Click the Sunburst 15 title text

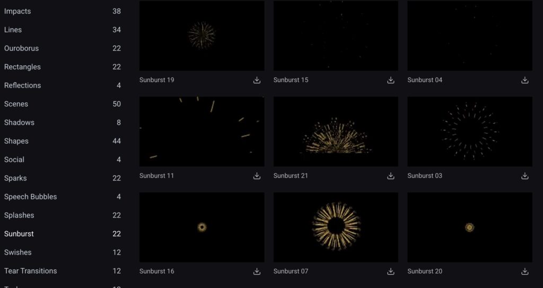(291, 80)
